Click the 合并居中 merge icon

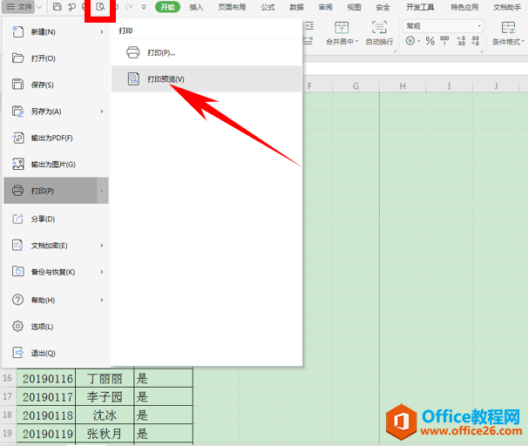pyautogui.click(x=342, y=28)
